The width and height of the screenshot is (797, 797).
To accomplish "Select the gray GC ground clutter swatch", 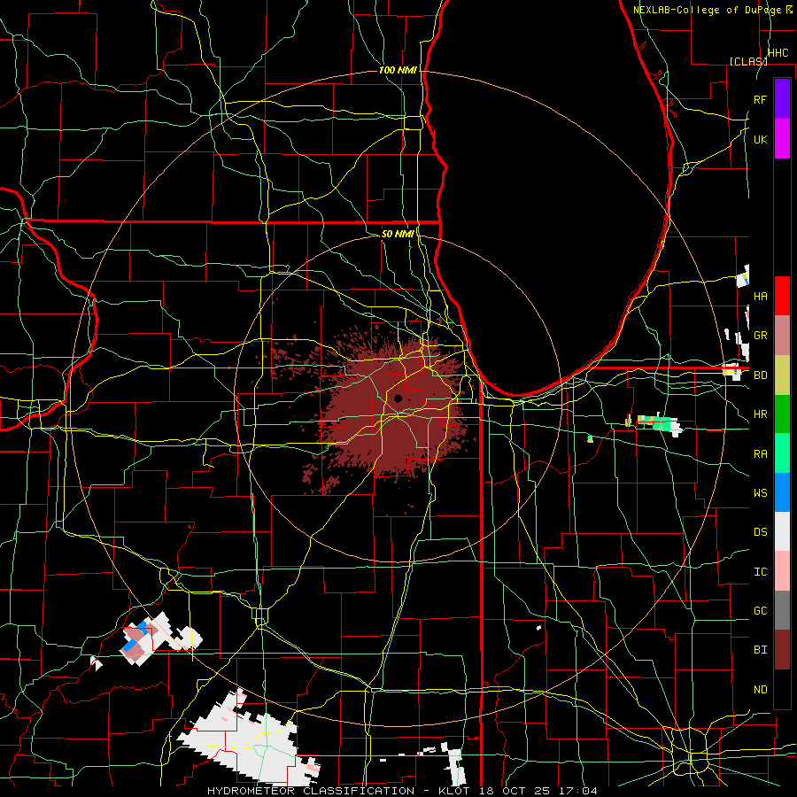I will [x=782, y=610].
